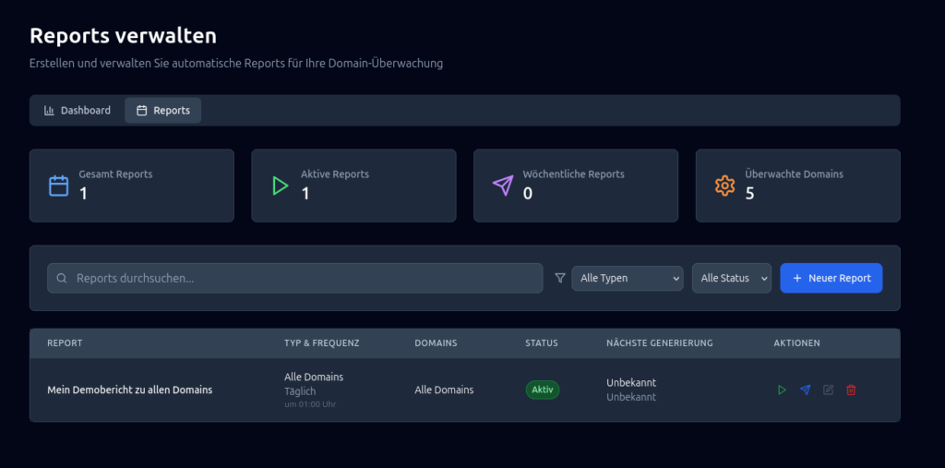Edit the Mein Demobericht report via pencil icon
945x468 pixels.
tap(828, 390)
